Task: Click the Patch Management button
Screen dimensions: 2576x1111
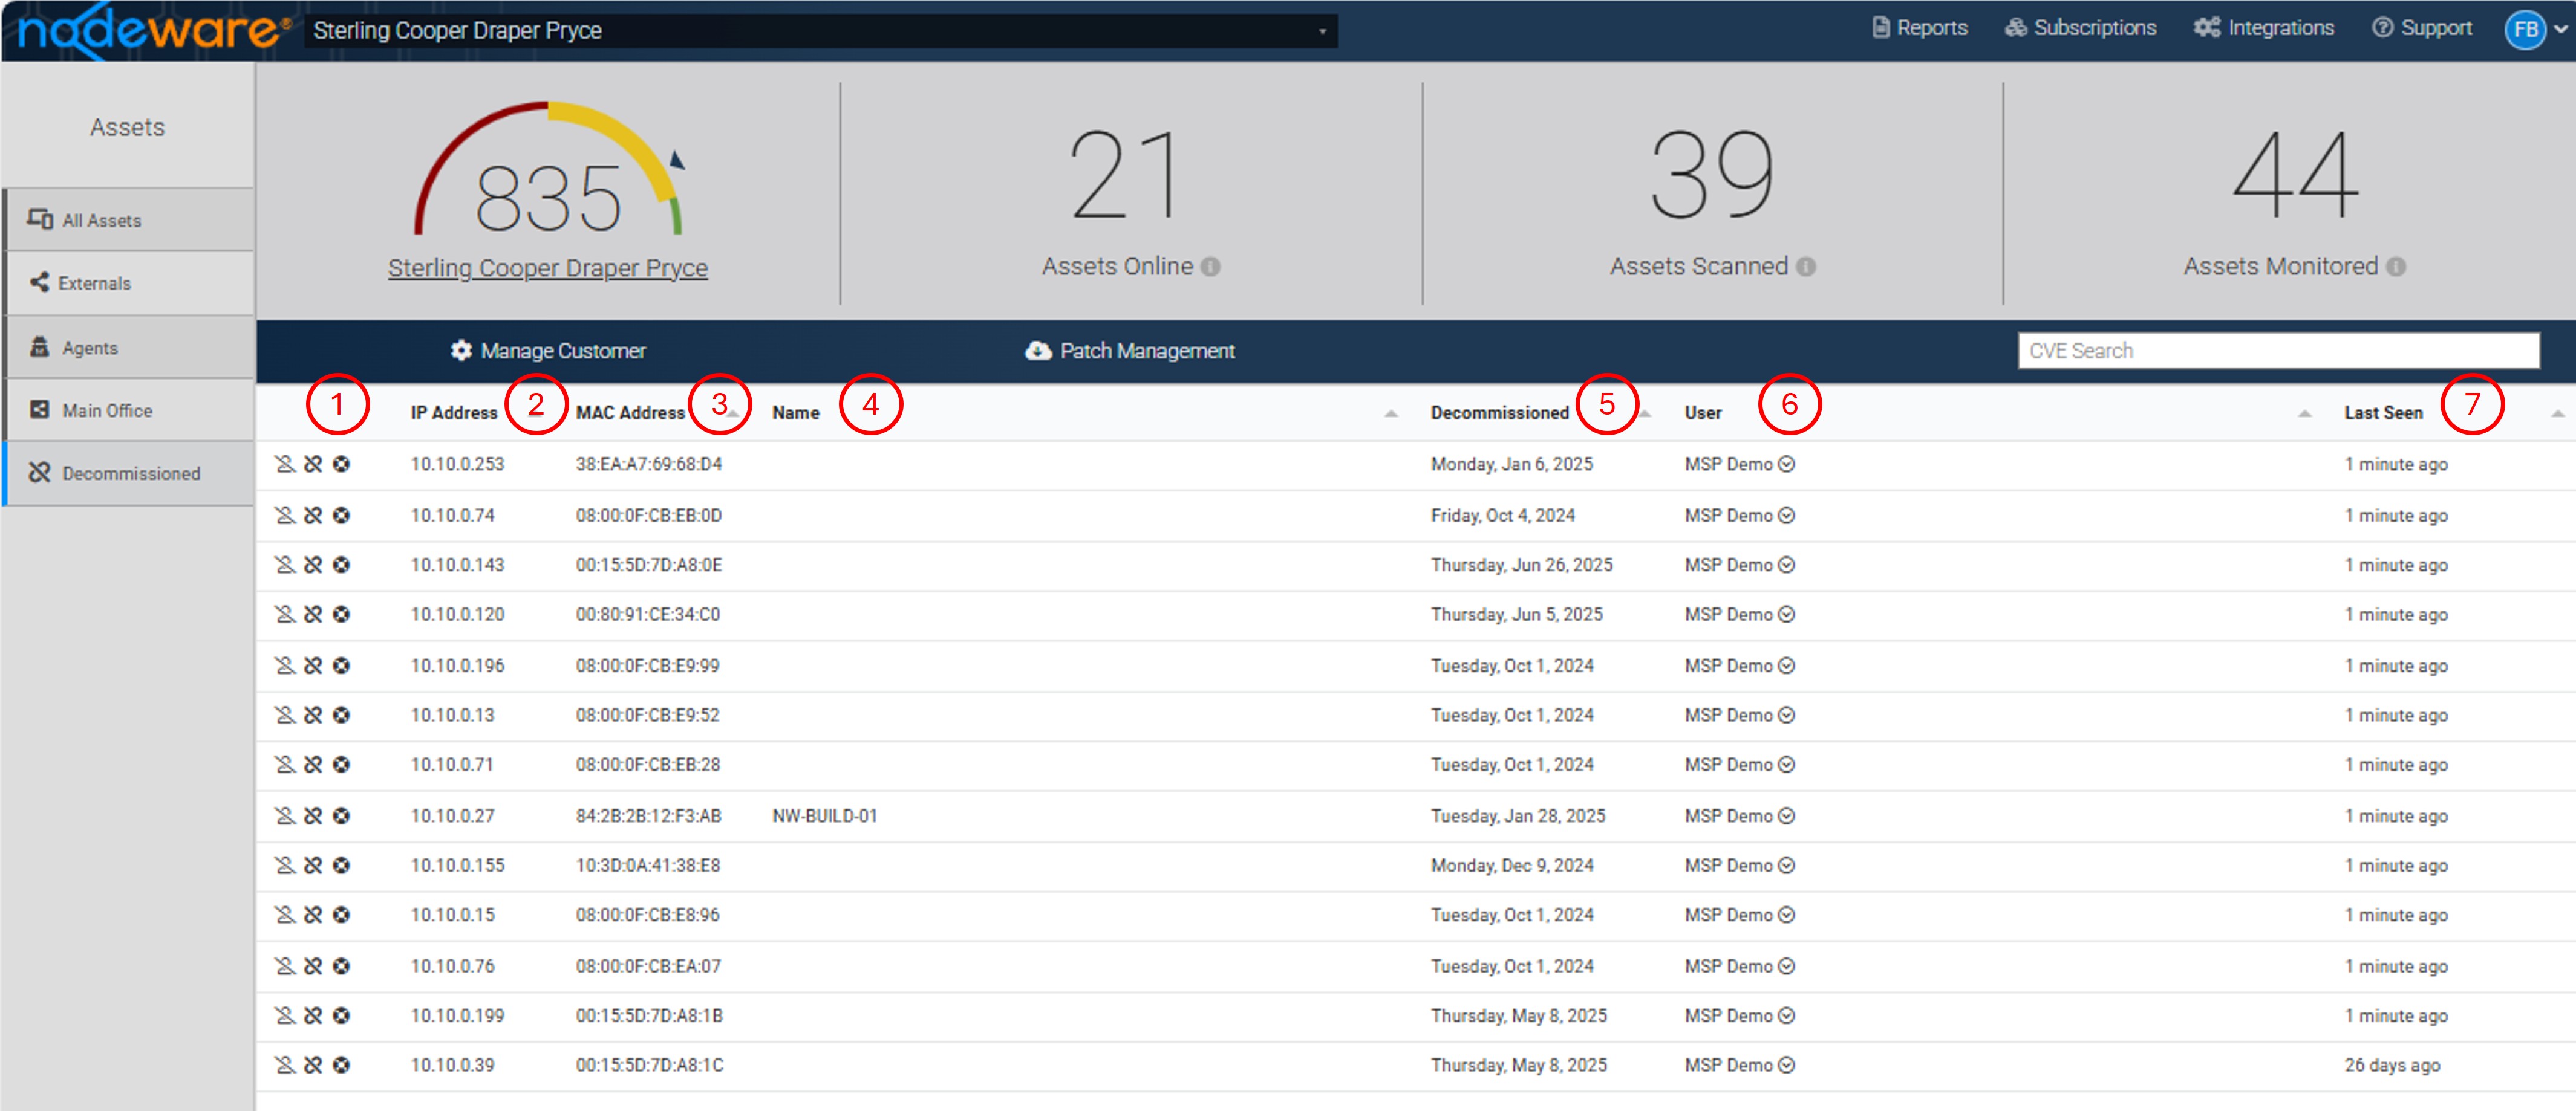Action: (x=1131, y=351)
